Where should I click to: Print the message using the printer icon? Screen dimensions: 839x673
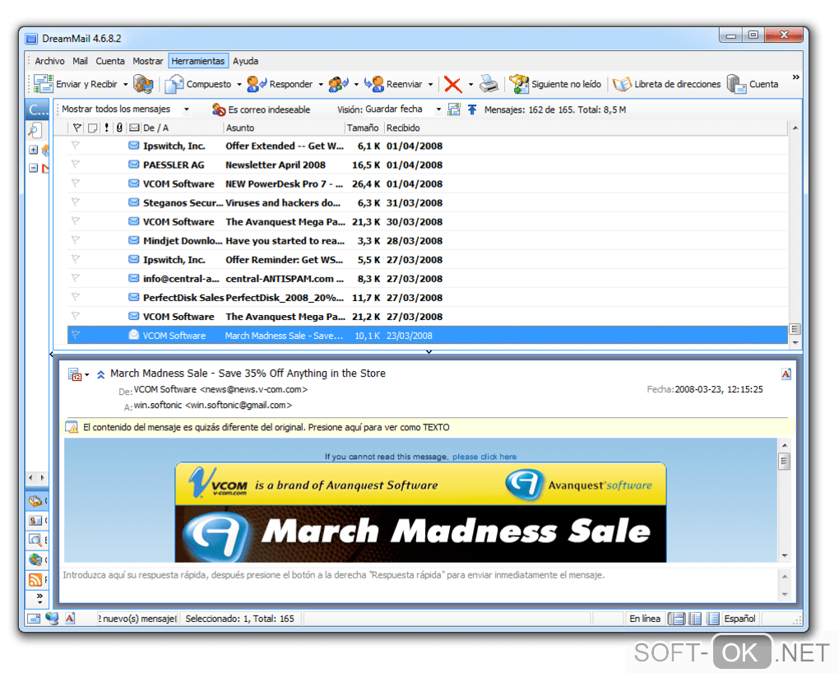[489, 84]
